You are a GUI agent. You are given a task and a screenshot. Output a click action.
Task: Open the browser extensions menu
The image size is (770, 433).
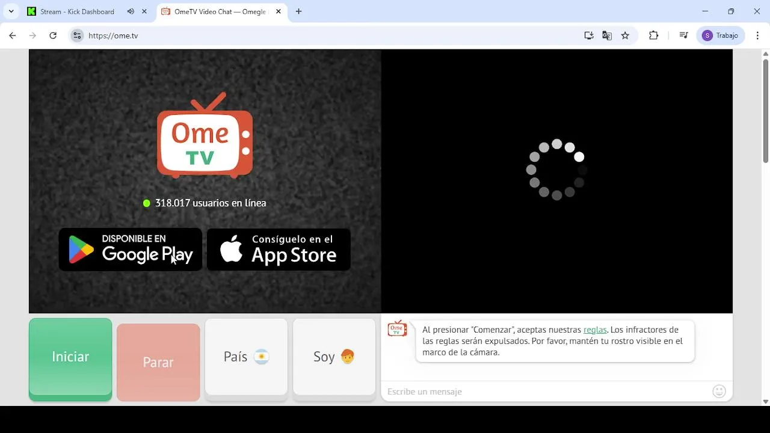tap(653, 35)
